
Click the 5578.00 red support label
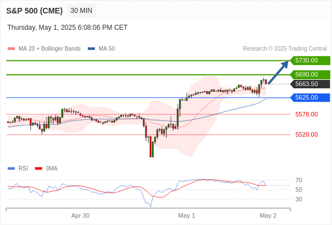[x=306, y=115]
